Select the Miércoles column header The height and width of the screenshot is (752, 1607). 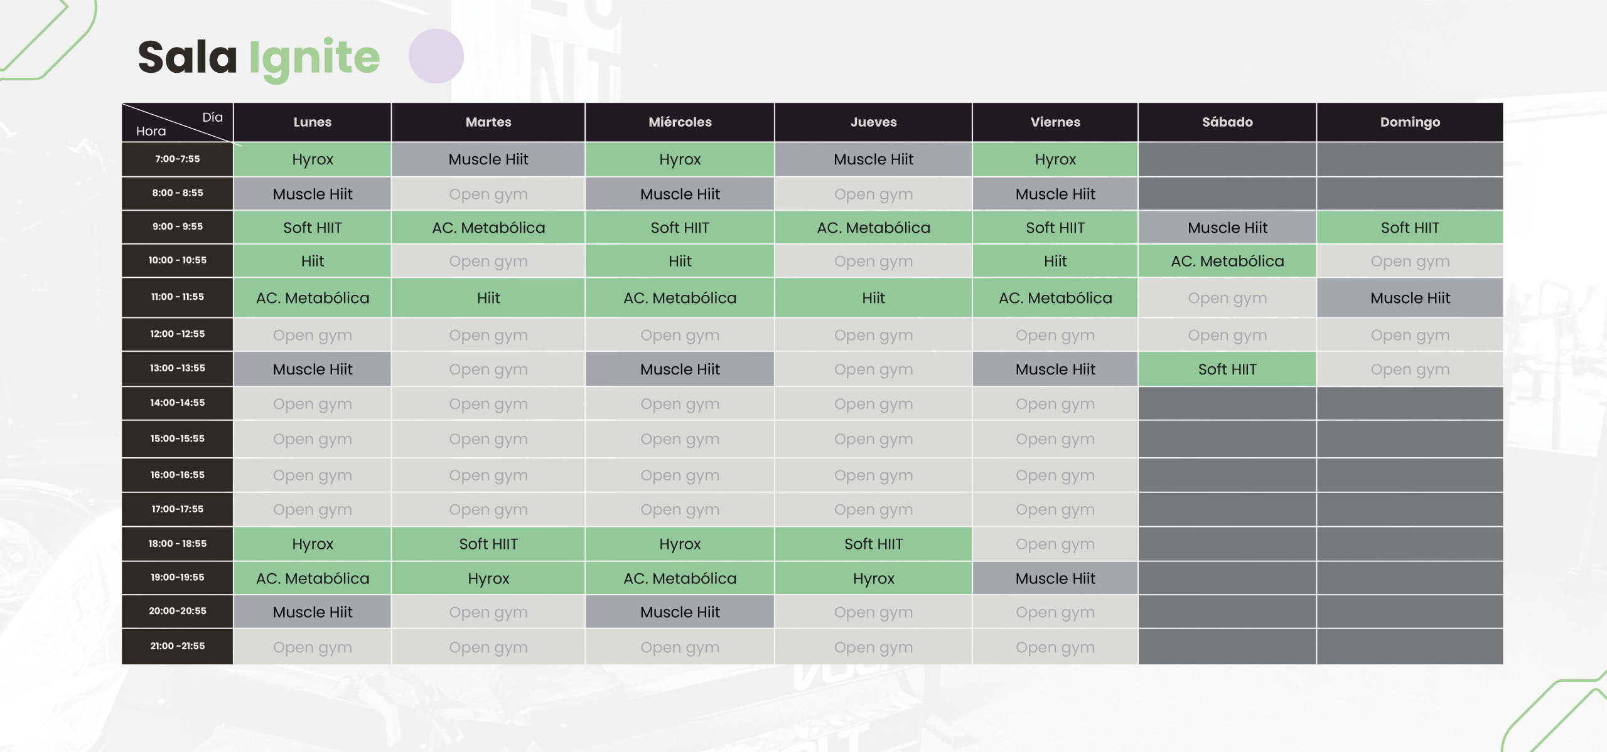(680, 122)
